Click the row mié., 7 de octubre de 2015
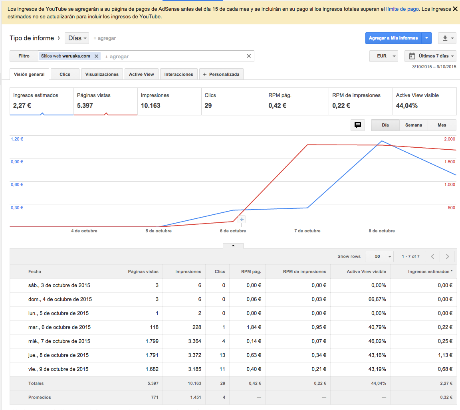The image size is (460, 410). (x=233, y=341)
